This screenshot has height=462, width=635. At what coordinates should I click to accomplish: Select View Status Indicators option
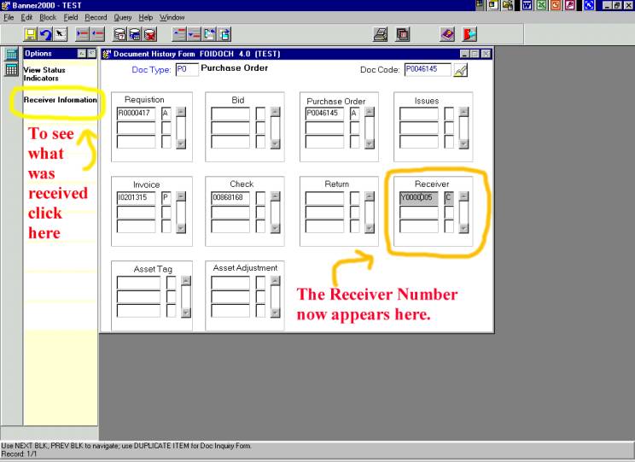44,74
